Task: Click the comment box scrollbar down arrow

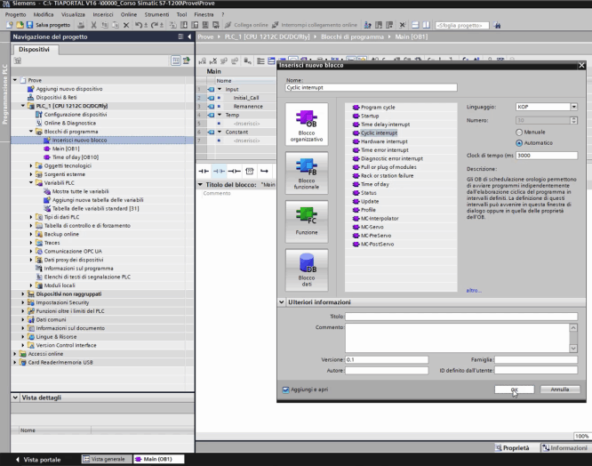Action: (573, 349)
